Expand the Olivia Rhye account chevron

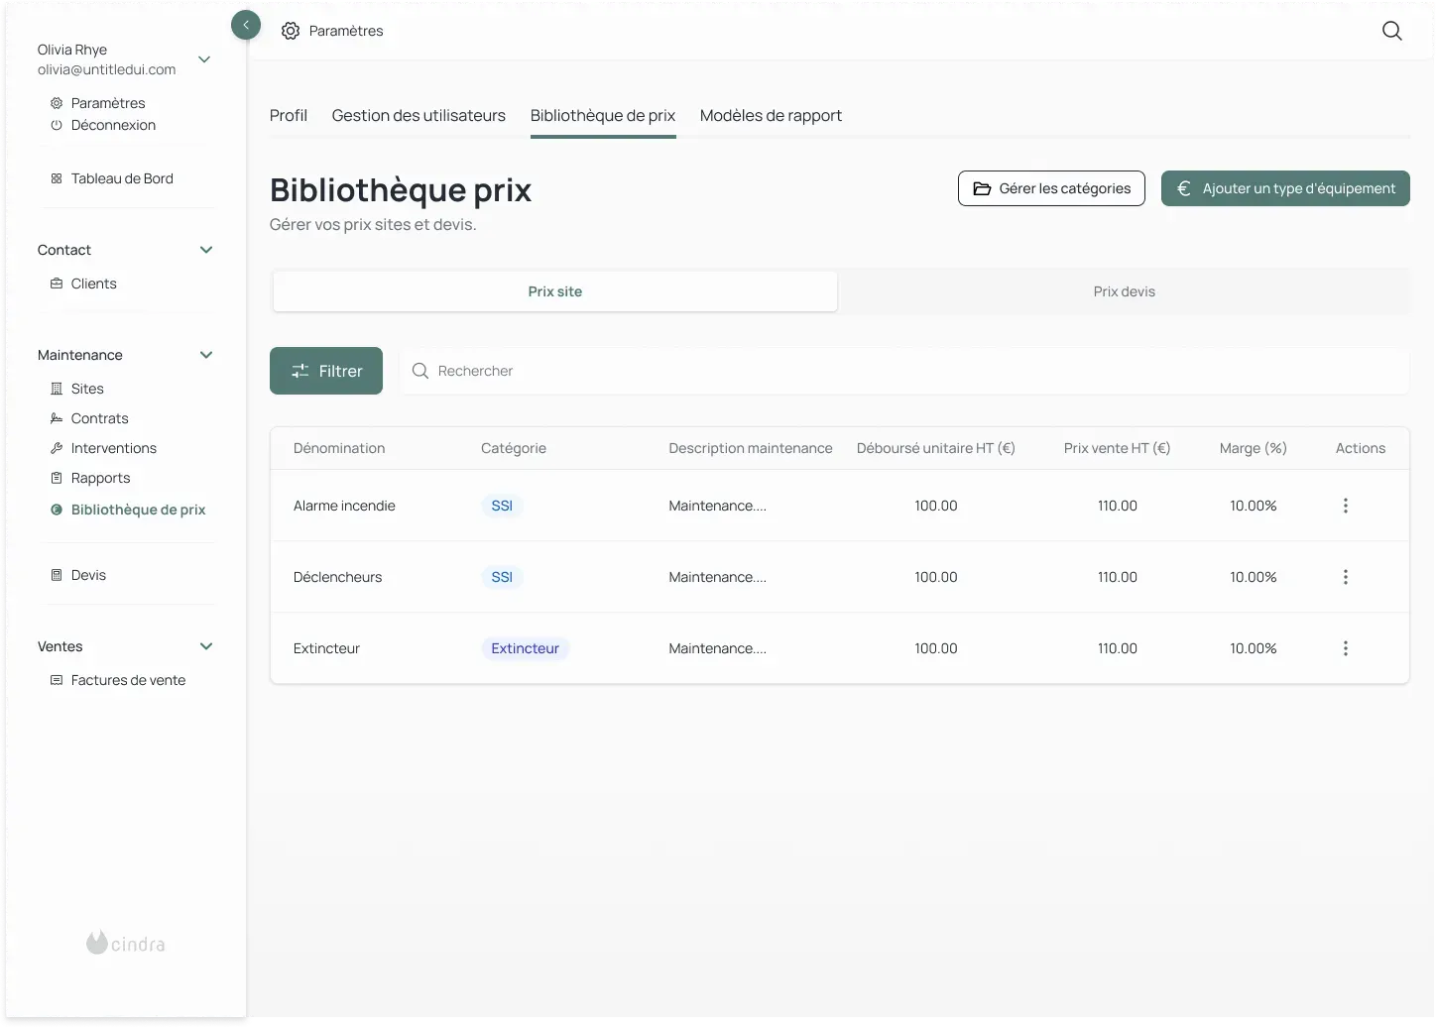click(x=204, y=59)
